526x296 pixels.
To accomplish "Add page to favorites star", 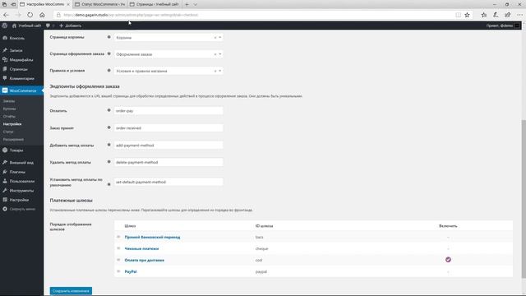I will 467,15.
